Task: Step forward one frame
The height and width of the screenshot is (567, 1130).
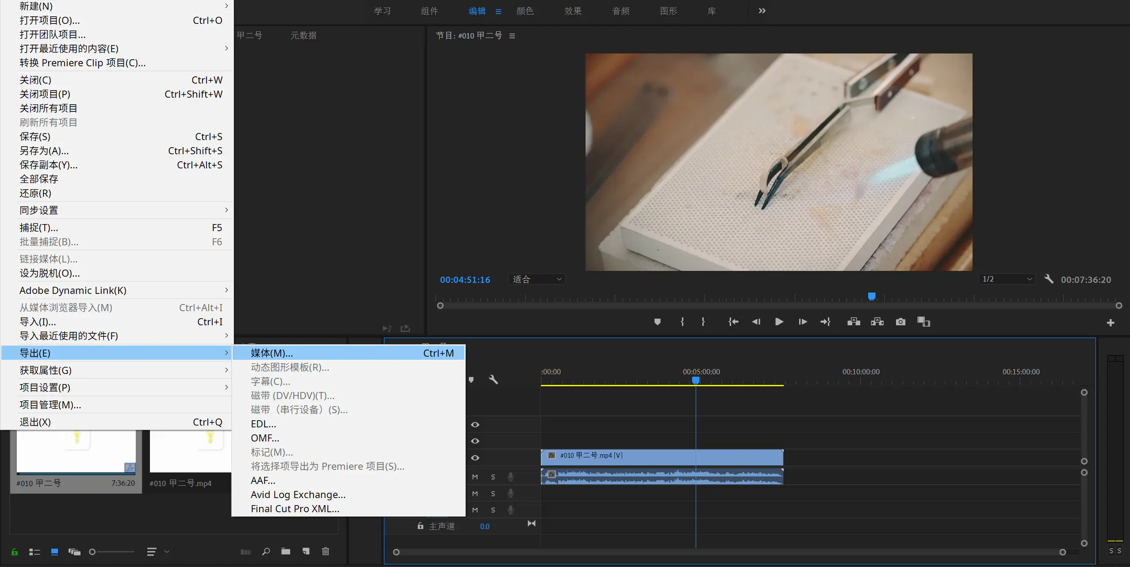Action: coord(803,322)
